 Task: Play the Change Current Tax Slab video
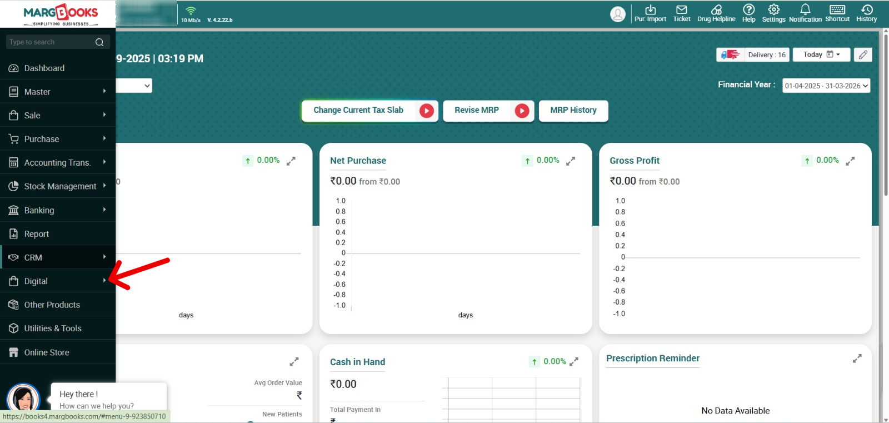click(x=427, y=111)
